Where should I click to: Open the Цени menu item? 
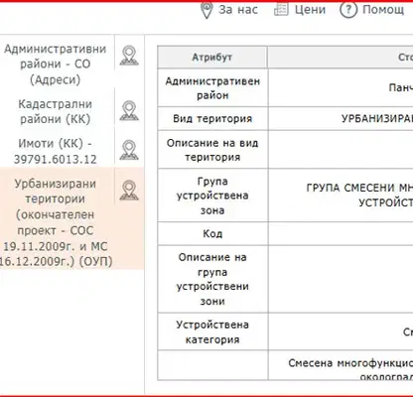click(310, 10)
